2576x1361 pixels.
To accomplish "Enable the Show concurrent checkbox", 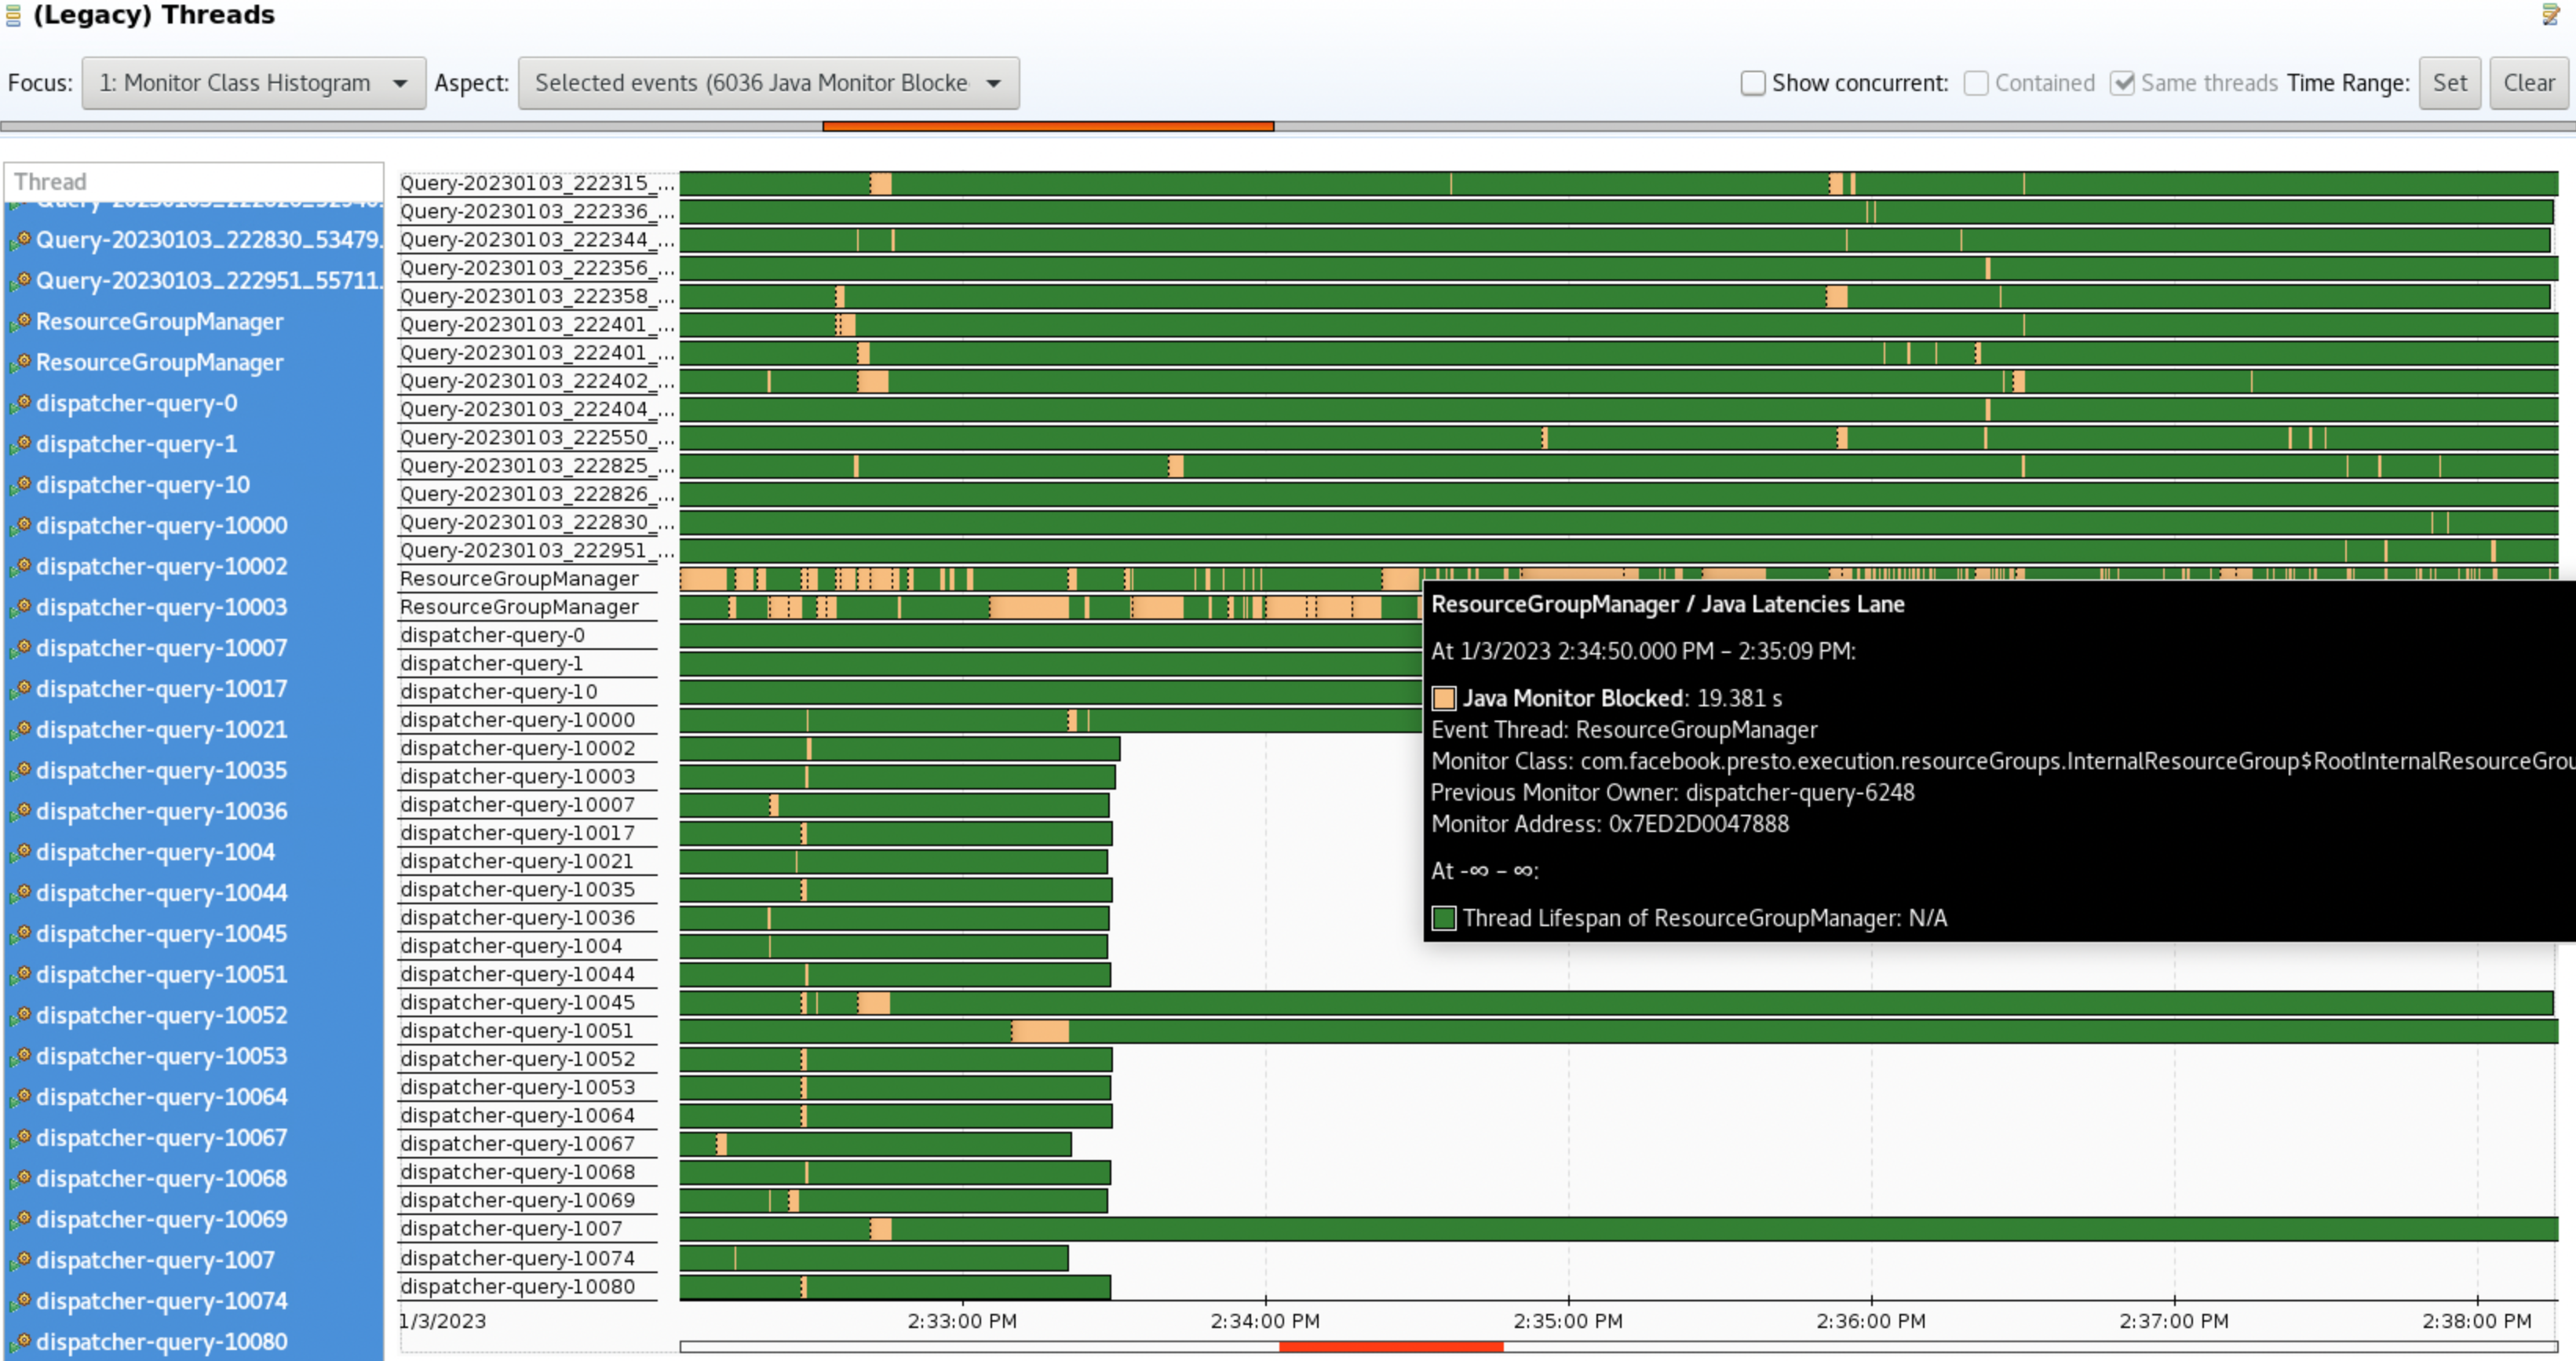I will (1752, 83).
